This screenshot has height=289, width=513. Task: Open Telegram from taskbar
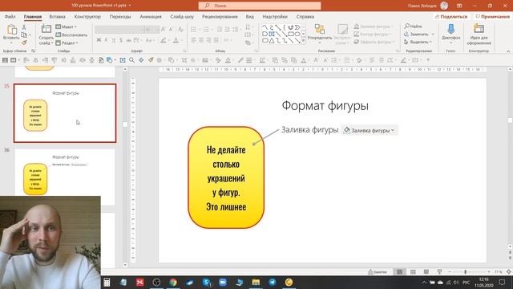273,282
